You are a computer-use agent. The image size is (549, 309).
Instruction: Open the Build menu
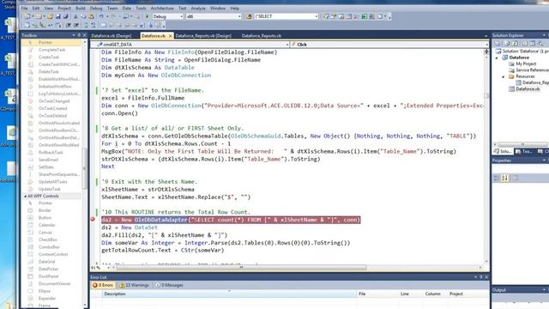coord(81,8)
